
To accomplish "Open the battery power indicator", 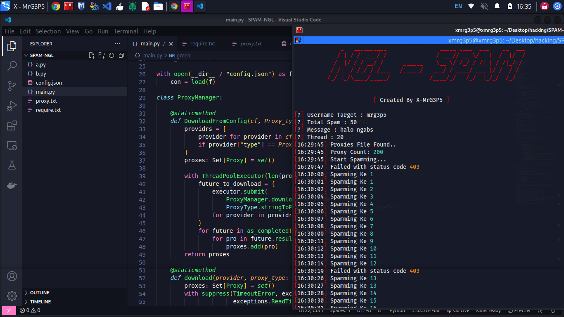I will (x=510, y=6).
